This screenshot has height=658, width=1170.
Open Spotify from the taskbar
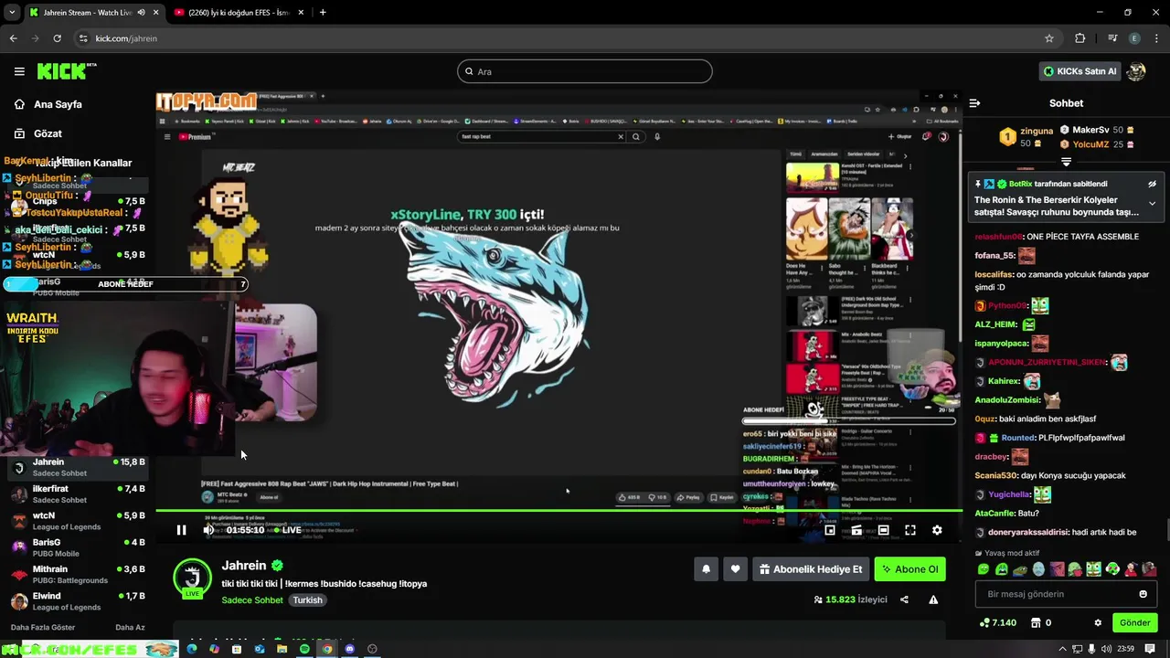pos(304,649)
